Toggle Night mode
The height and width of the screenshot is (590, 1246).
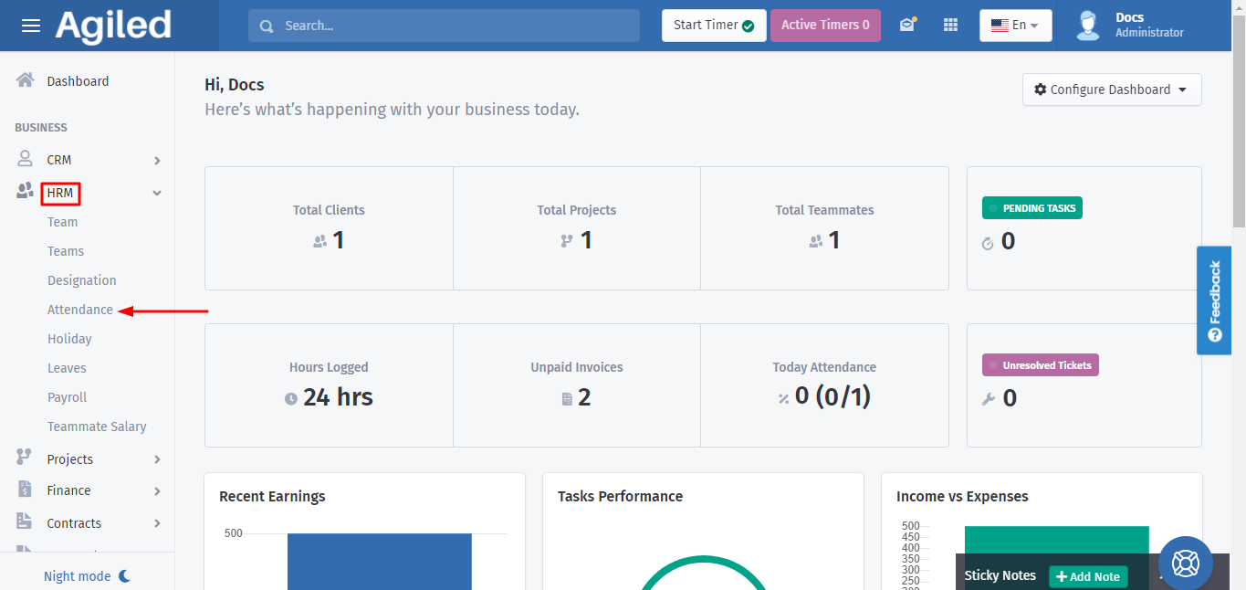(x=87, y=576)
